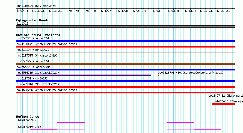Click the red nsv6469840 (Sedlazeck2020) bar
The image size is (243, 133).
pos(126,87)
